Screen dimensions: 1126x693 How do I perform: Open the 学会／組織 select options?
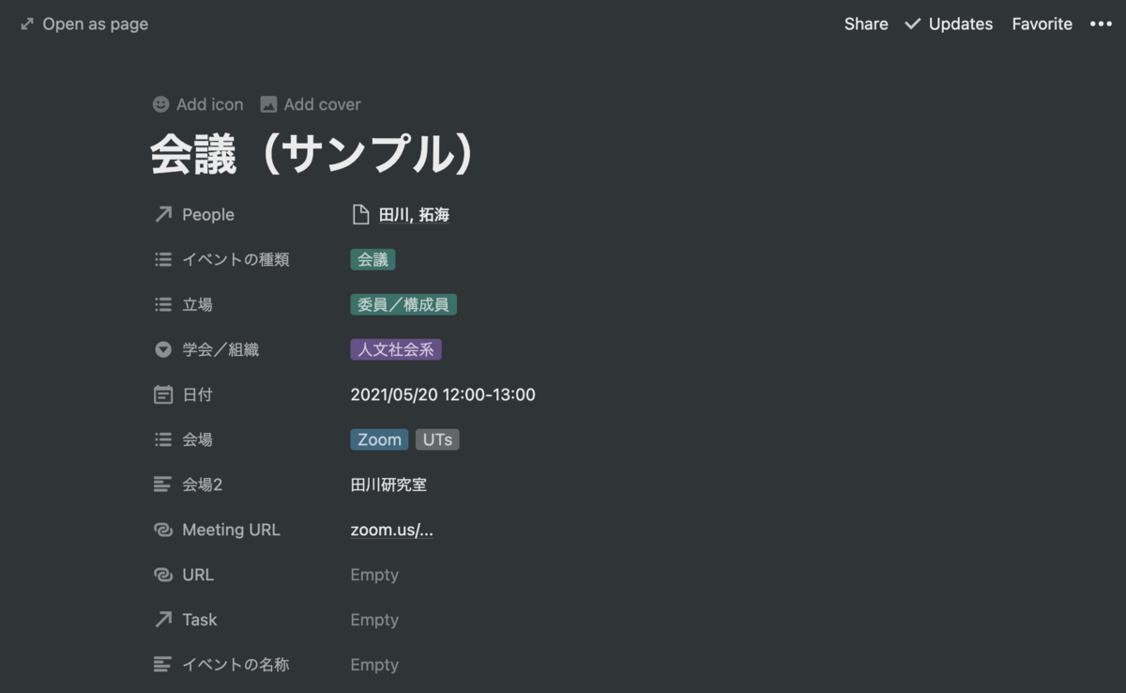tap(395, 349)
